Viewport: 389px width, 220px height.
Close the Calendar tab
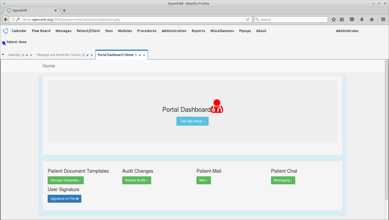31,55
